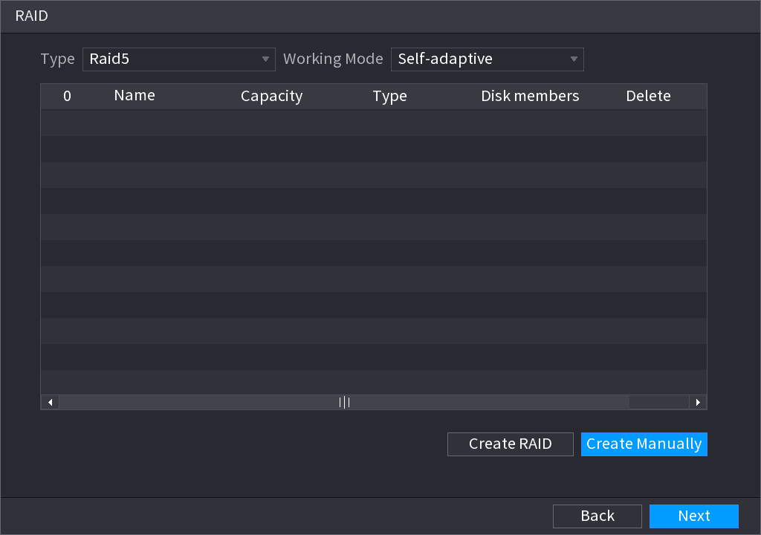Click the left arrow of horizontal scrollbar

[50, 402]
